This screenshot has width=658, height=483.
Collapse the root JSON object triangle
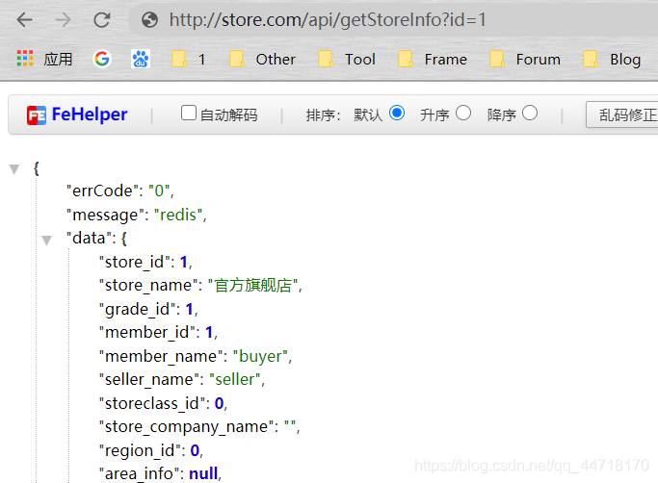click(x=14, y=169)
